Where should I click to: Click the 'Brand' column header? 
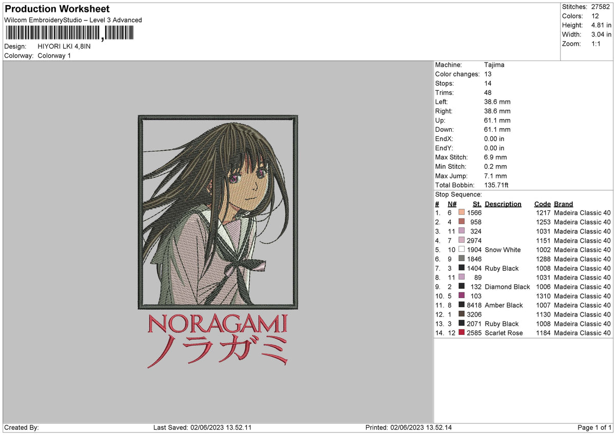[564, 204]
